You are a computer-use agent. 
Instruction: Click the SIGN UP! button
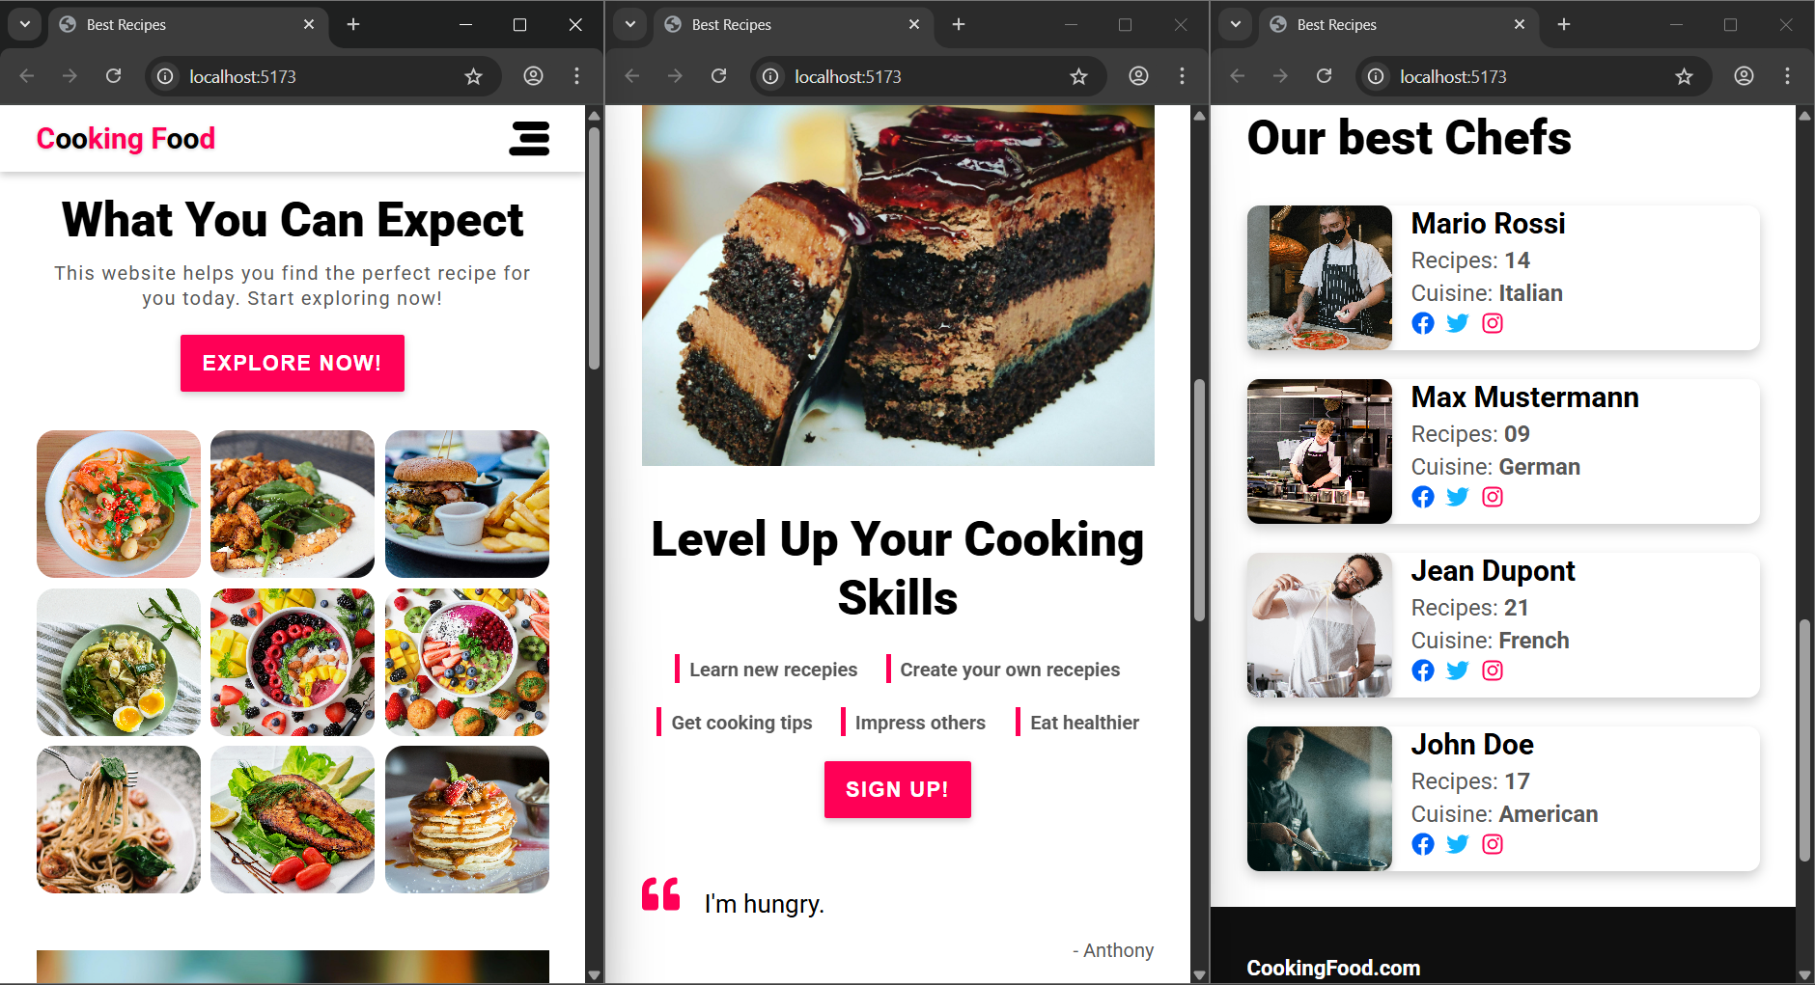point(897,789)
